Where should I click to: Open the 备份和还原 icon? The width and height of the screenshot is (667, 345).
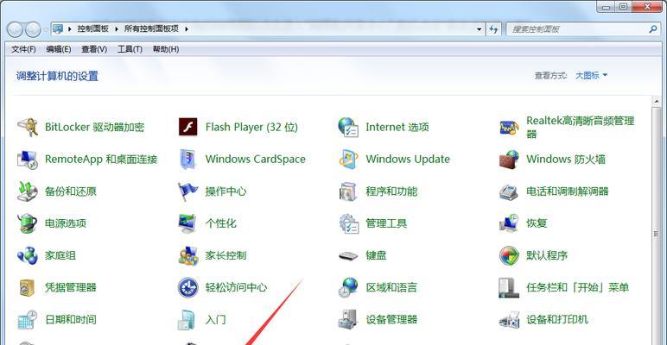pos(28,191)
